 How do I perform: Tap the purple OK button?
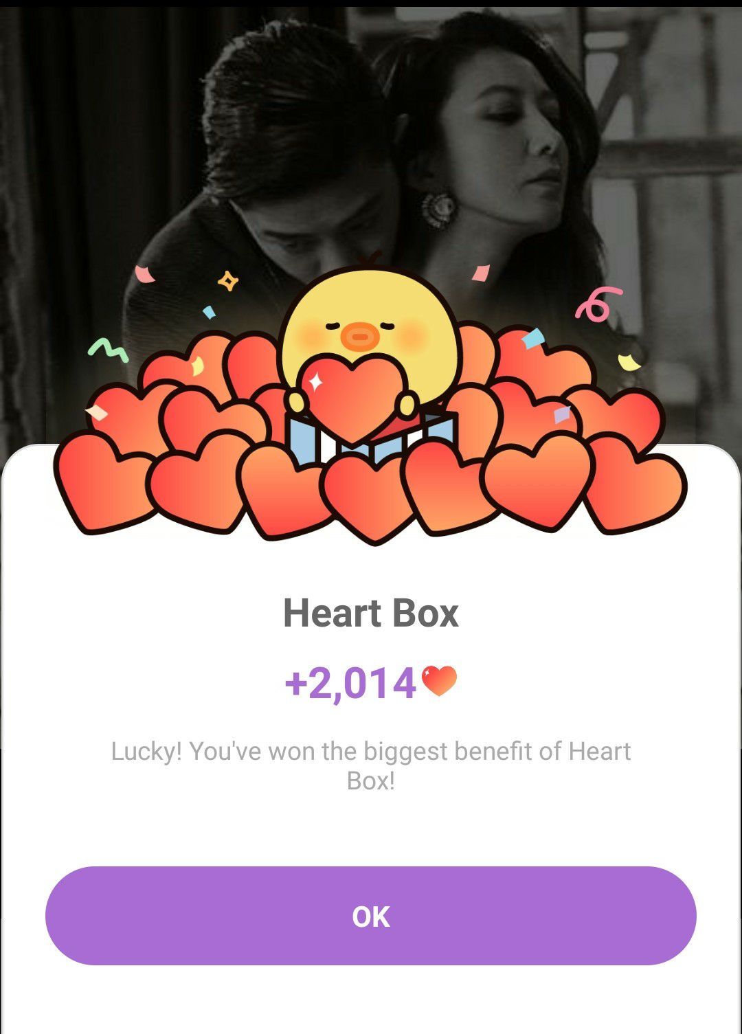371,916
